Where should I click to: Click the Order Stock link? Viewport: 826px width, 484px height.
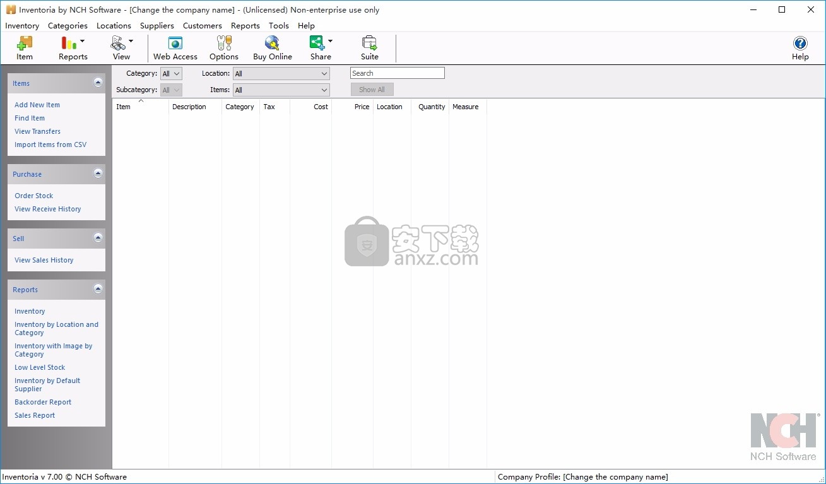tap(34, 196)
